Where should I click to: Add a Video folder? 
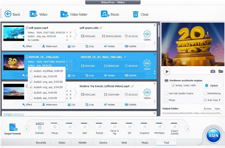74,14
